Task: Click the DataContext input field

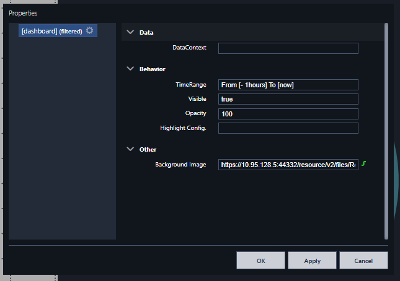Action: (x=288, y=48)
